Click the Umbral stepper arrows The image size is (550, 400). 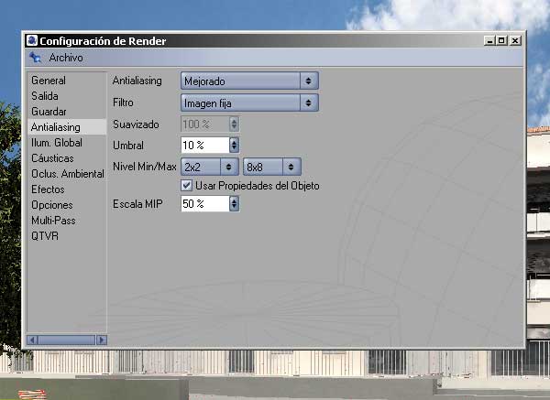coord(234,145)
